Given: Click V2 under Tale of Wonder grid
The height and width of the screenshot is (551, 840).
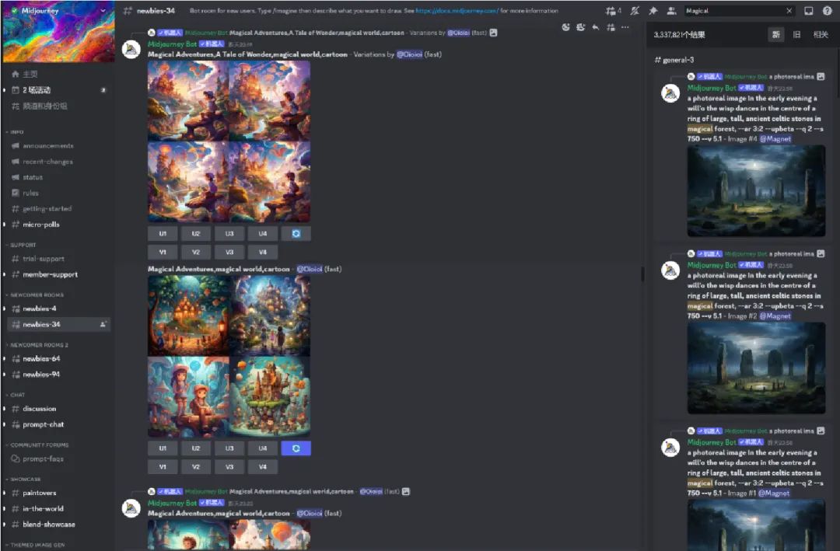Looking at the screenshot, I should (195, 253).
